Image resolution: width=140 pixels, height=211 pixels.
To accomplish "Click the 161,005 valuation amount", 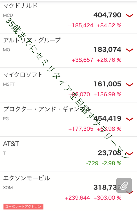I will [108, 84].
